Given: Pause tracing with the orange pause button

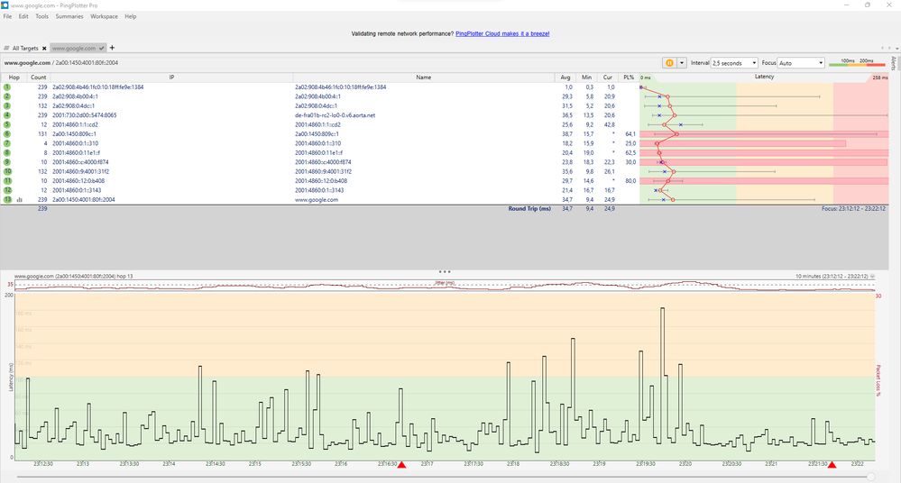Looking at the screenshot, I should (x=669, y=63).
